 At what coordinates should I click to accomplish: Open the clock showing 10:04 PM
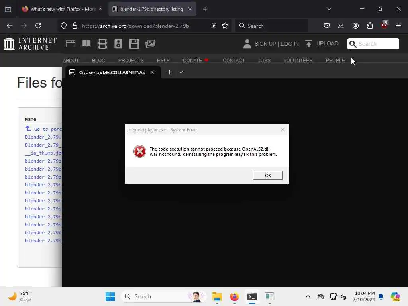[364, 296]
